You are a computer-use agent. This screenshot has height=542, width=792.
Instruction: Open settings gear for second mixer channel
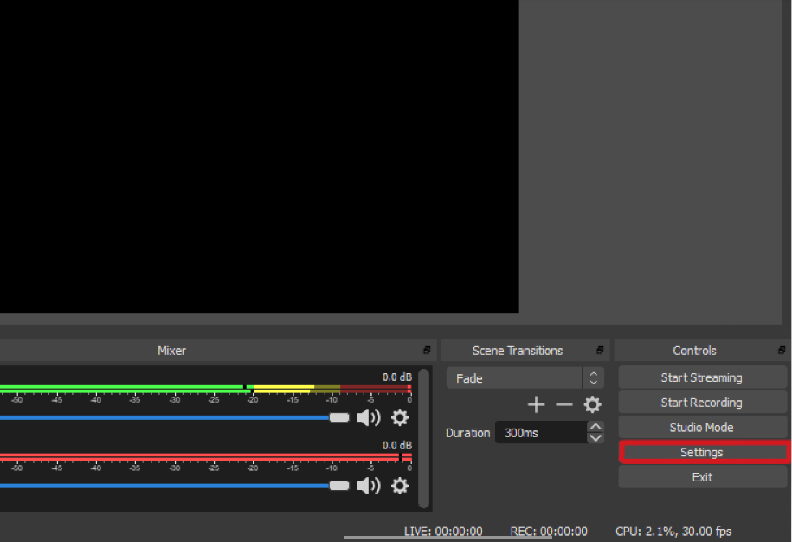point(400,486)
